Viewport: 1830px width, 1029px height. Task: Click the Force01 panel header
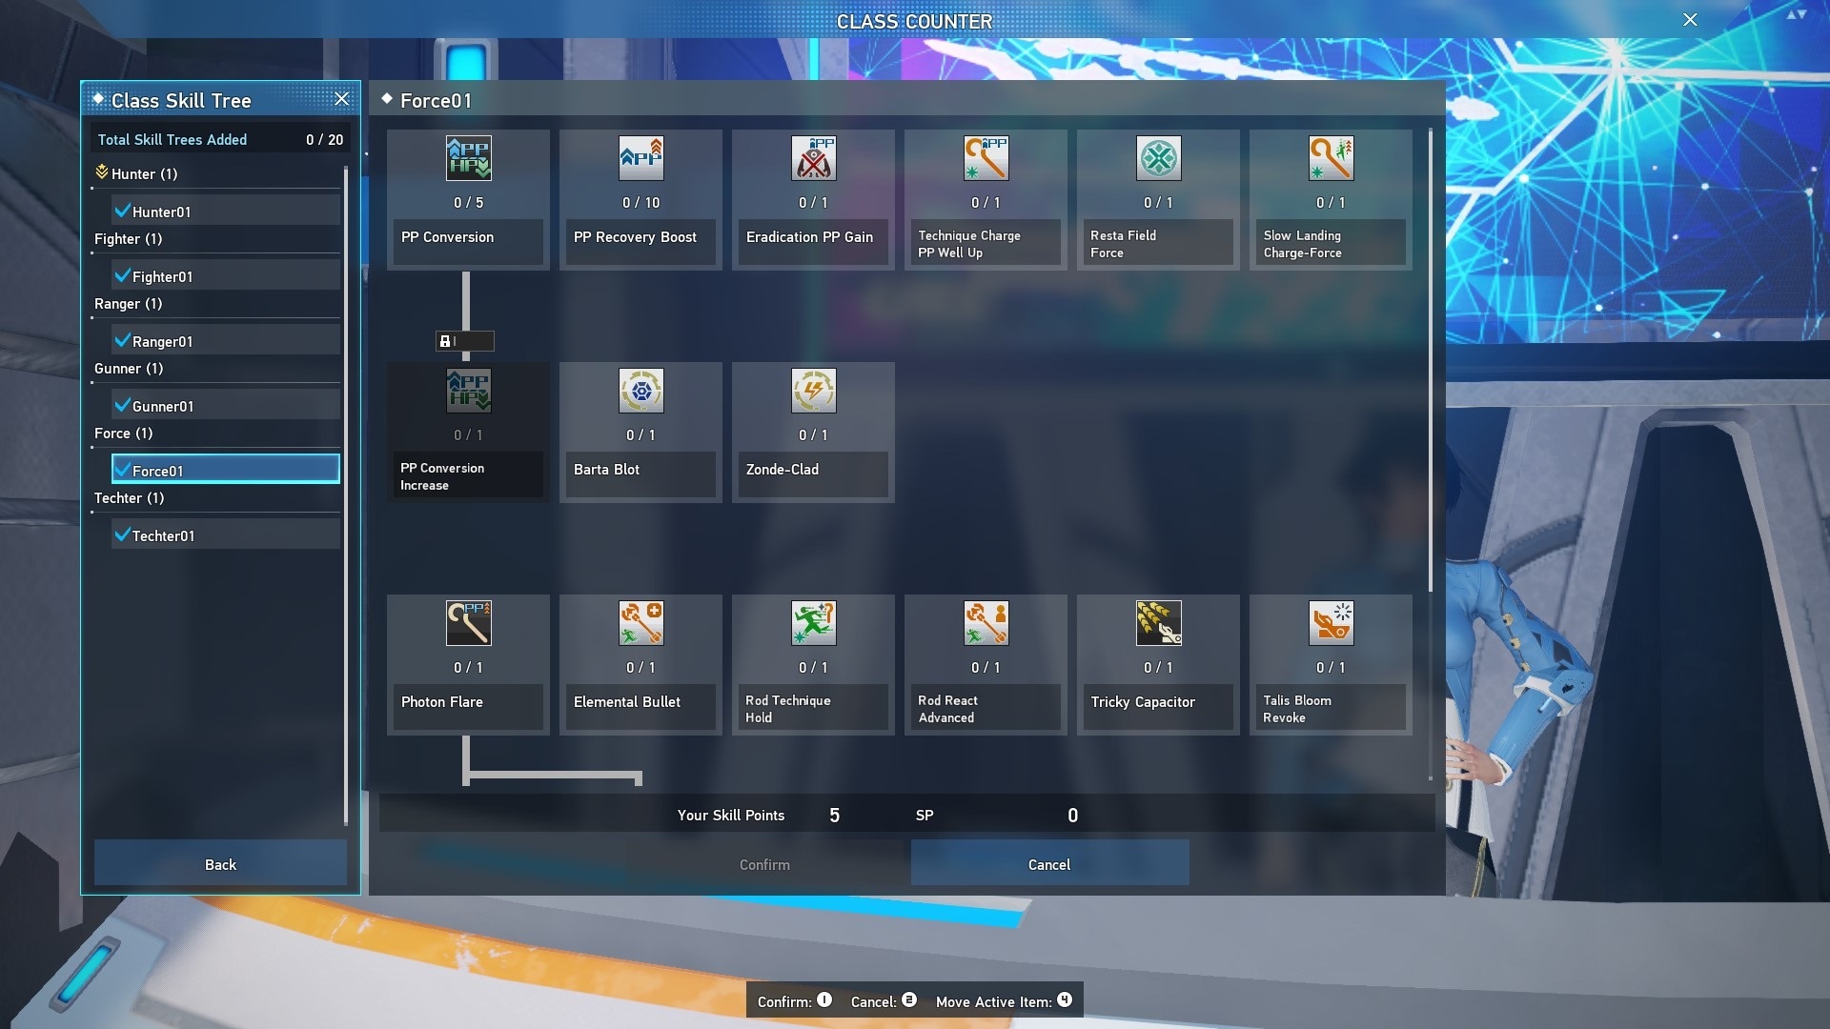point(907,100)
